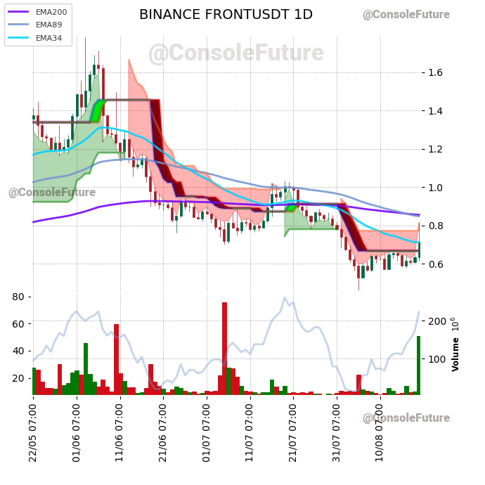The image size is (485, 485).
Task: Click the 21/06 07:00 date label
Action: 162,433
